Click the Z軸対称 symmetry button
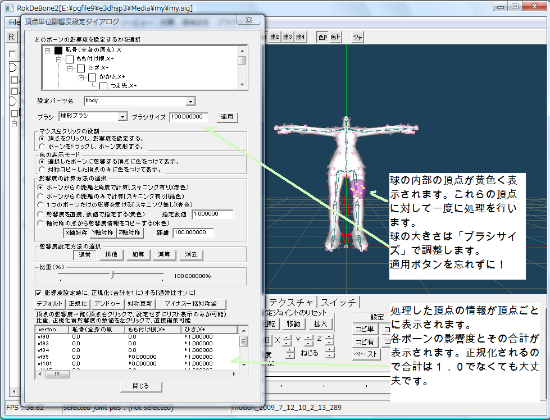Viewport: 550px width, 420px height. tap(129, 232)
